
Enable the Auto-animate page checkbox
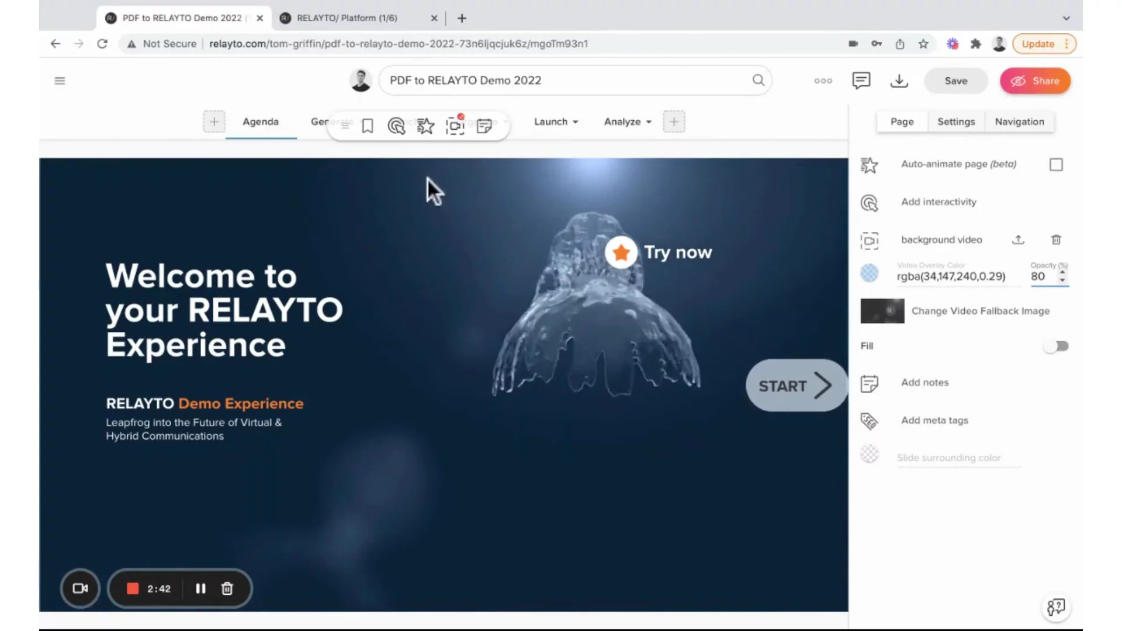[1056, 165]
